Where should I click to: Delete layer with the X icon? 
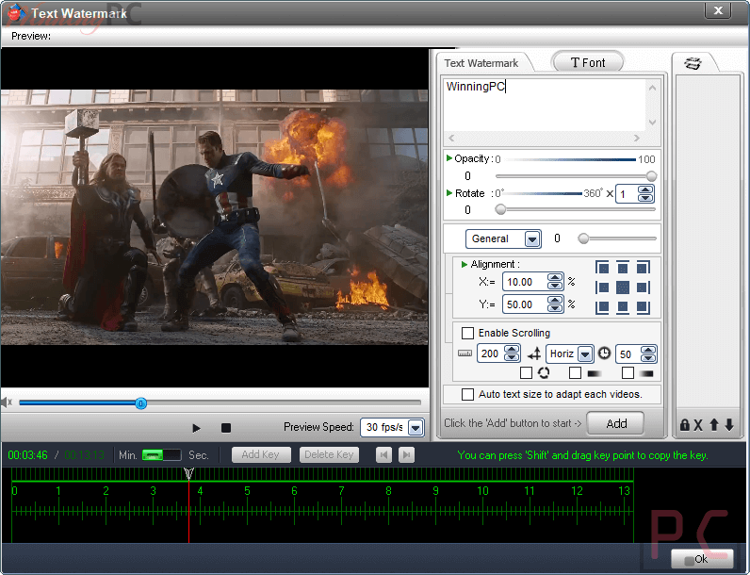[x=698, y=425]
